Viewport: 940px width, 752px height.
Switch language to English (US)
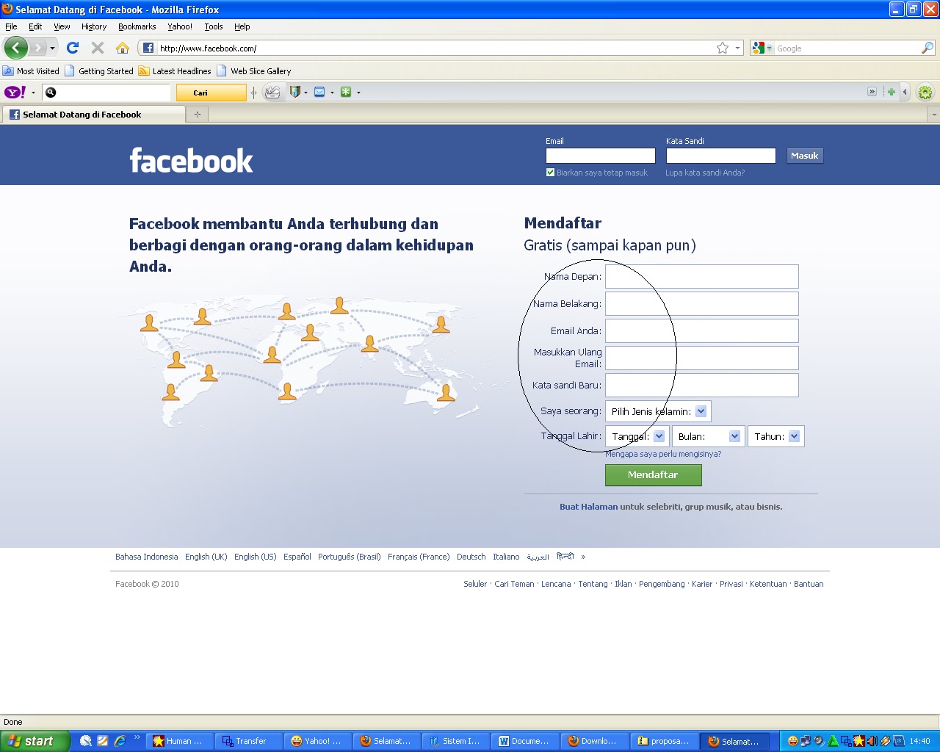(256, 557)
